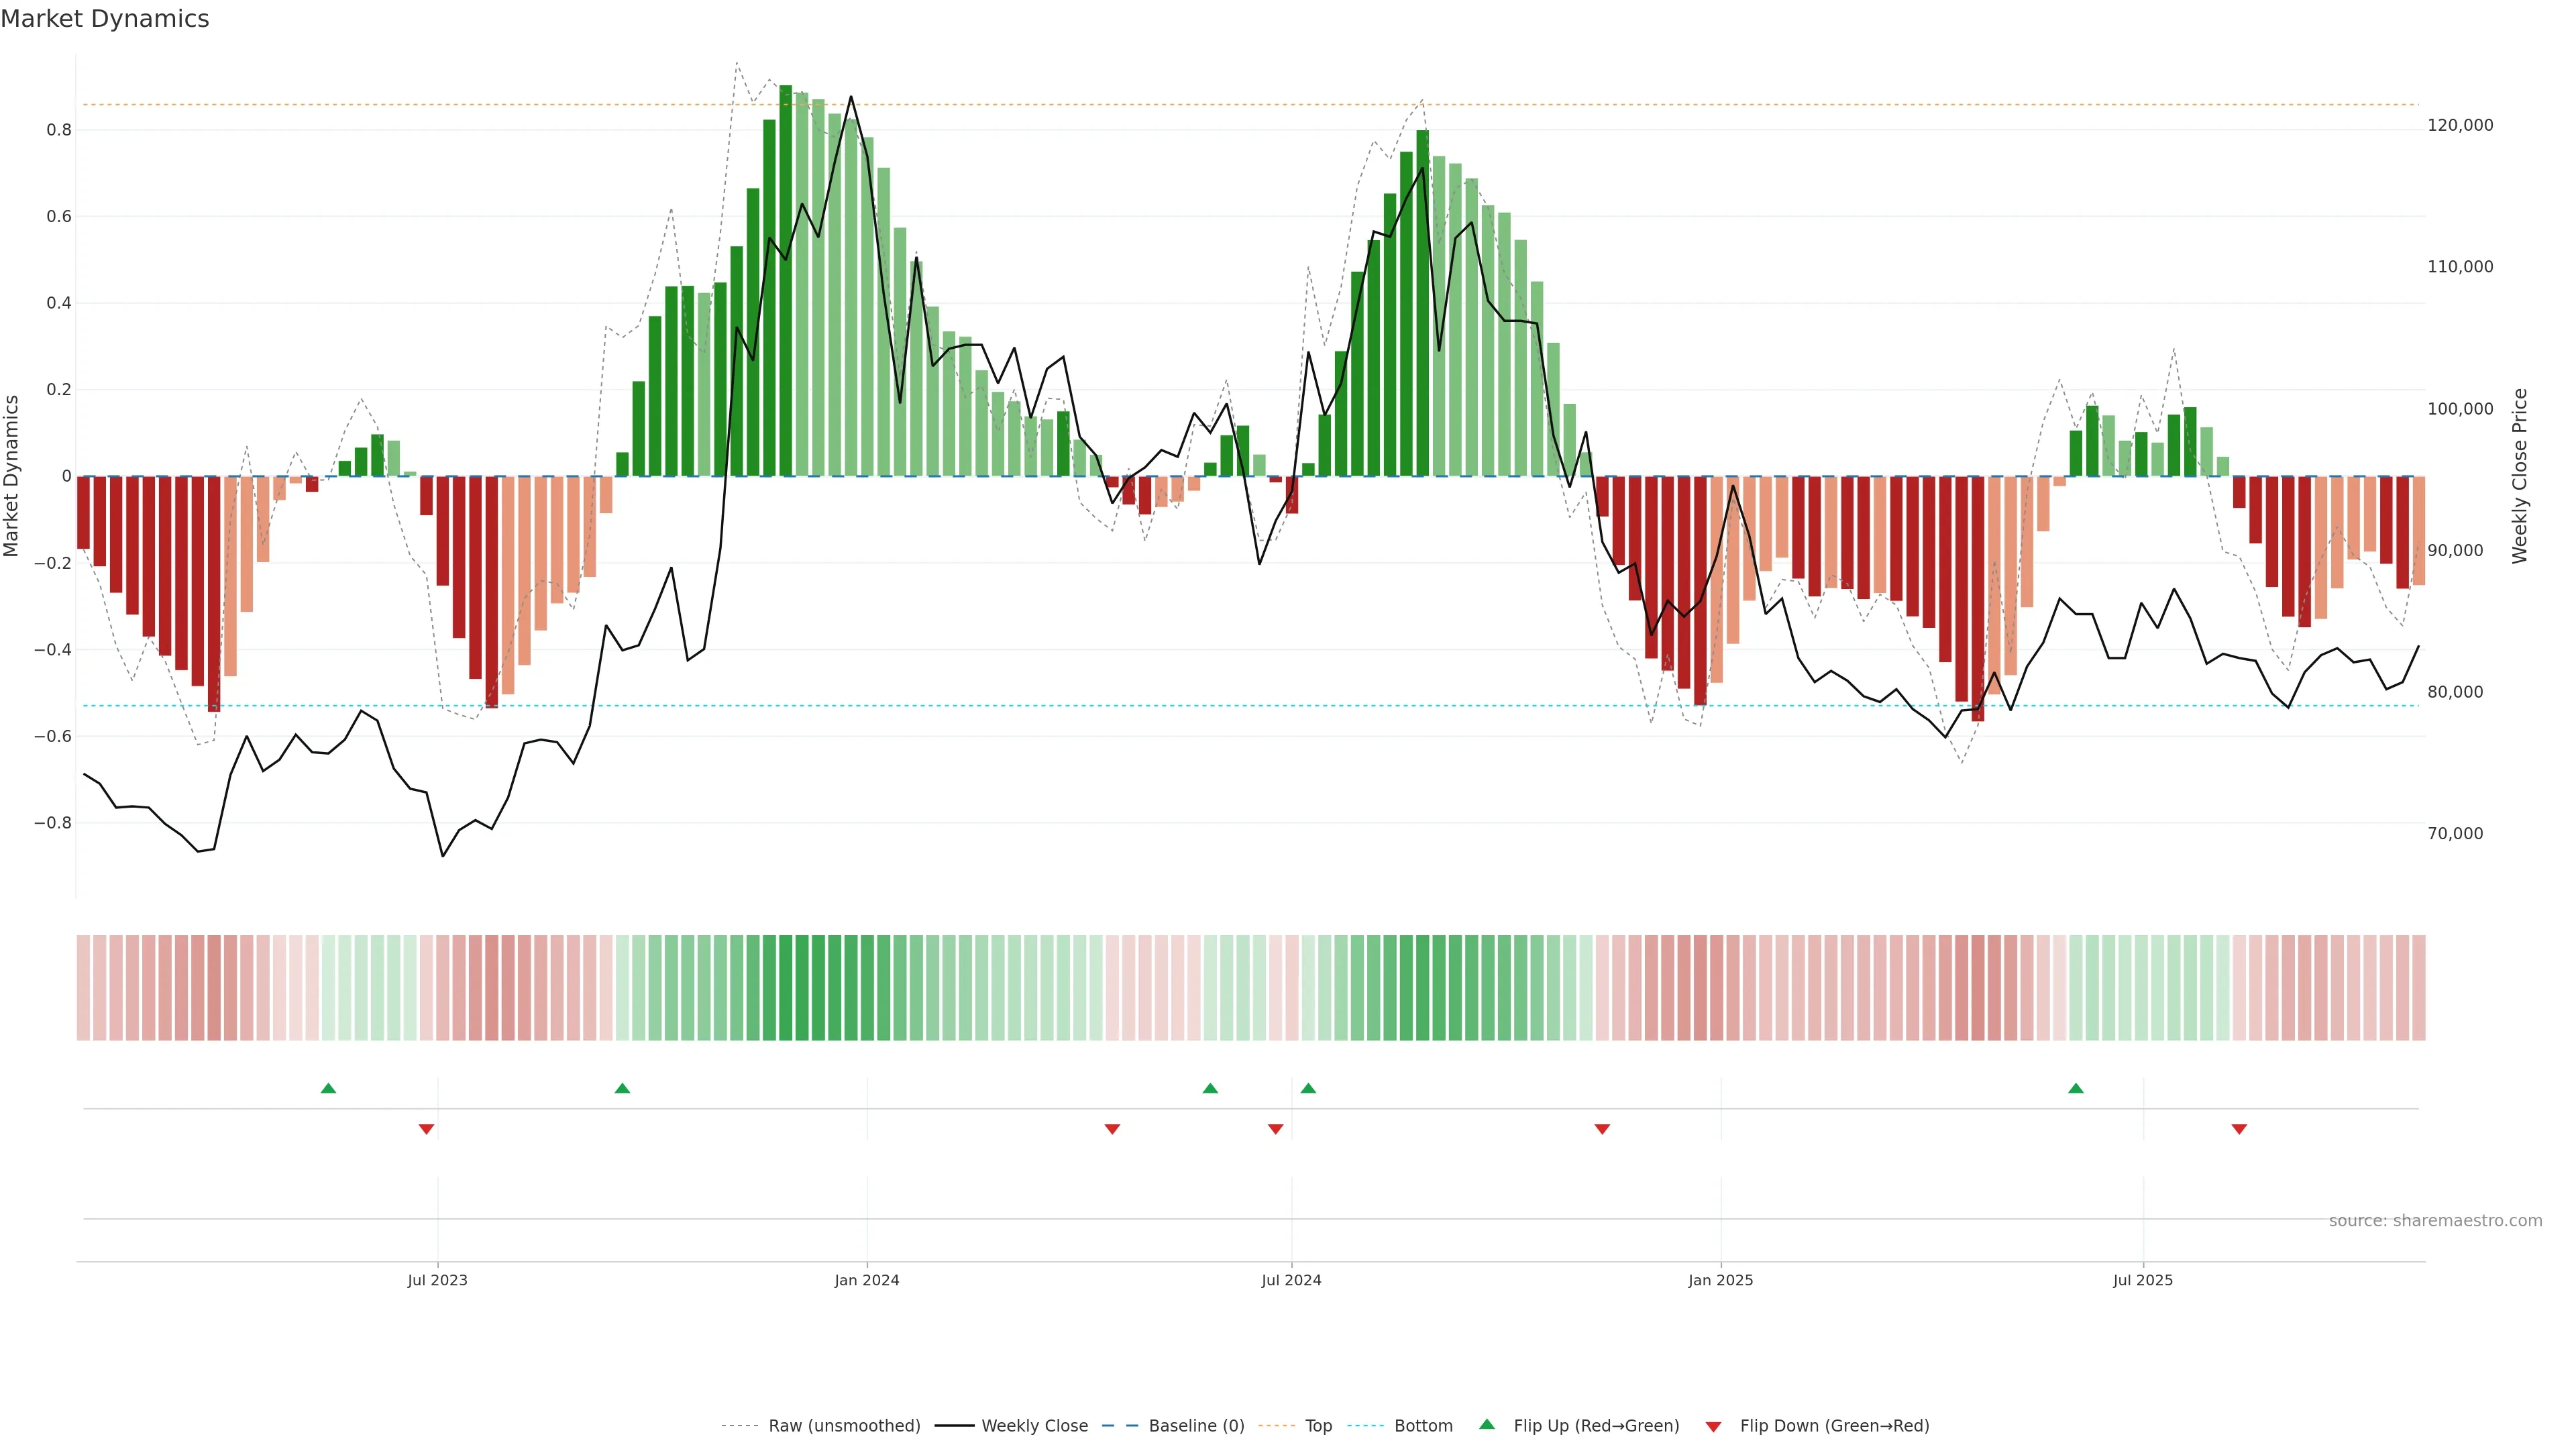Toggle the Raw (unsmoothed) legend entry
The height and width of the screenshot is (1449, 2576).
pos(843,1426)
